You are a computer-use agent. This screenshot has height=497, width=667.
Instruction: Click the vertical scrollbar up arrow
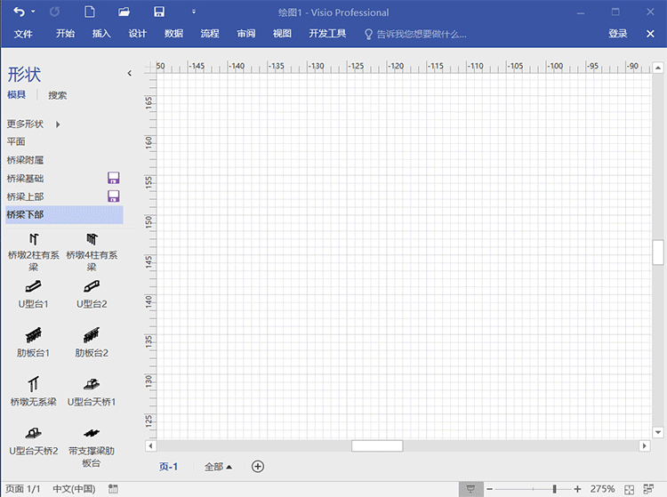coord(658,68)
